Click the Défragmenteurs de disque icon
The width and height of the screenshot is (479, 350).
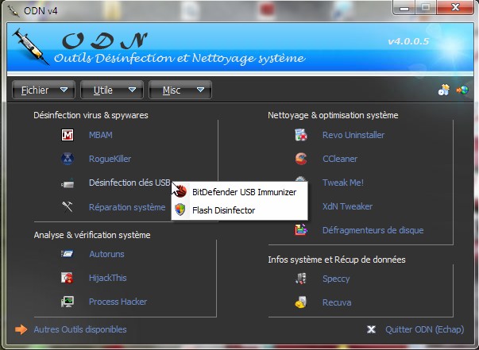pos(301,230)
